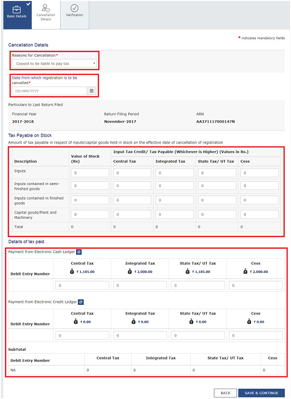Click the 2017-2018 financial year value

tap(23, 122)
